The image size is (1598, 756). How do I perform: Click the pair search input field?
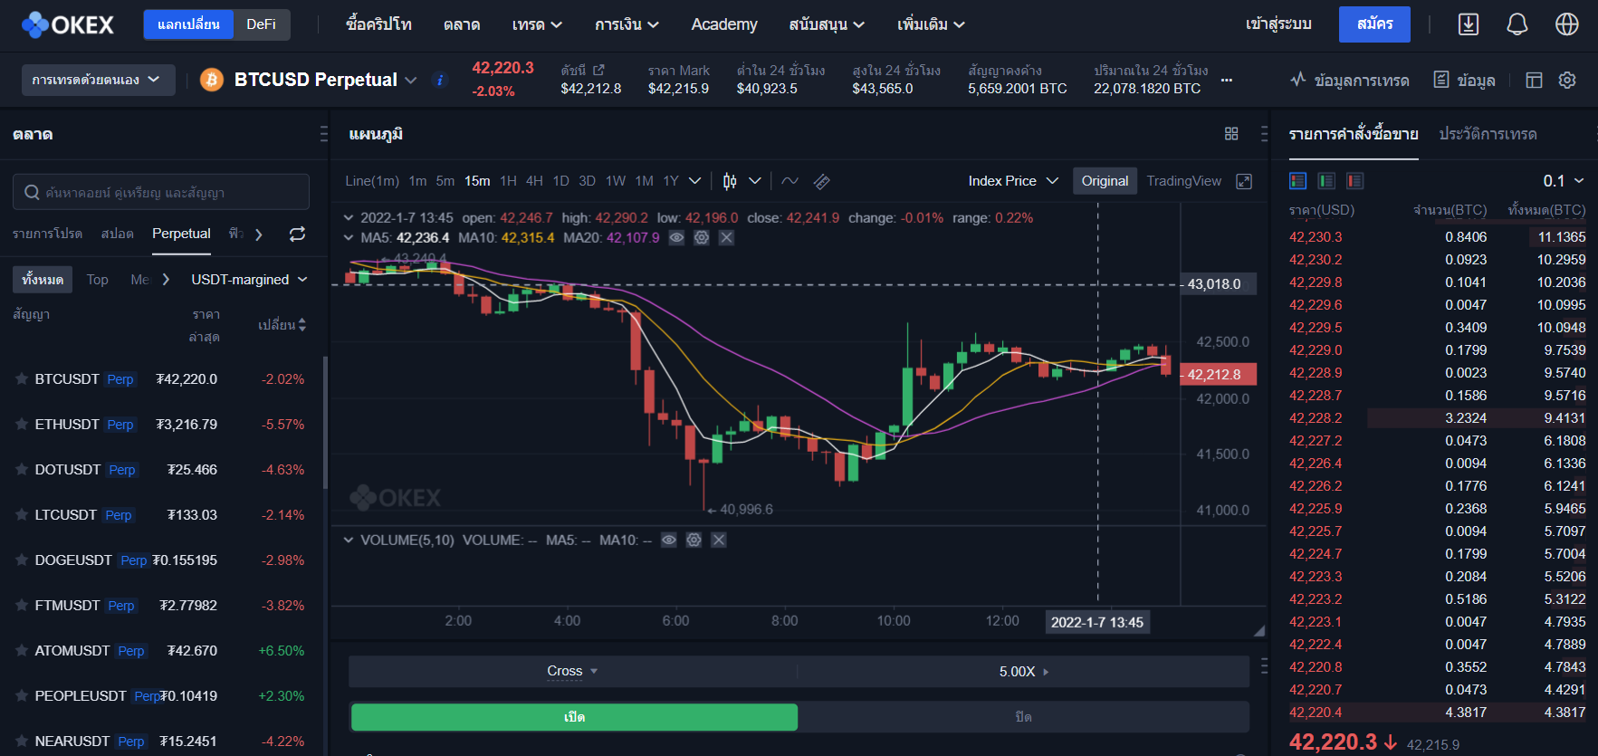pyautogui.click(x=161, y=193)
